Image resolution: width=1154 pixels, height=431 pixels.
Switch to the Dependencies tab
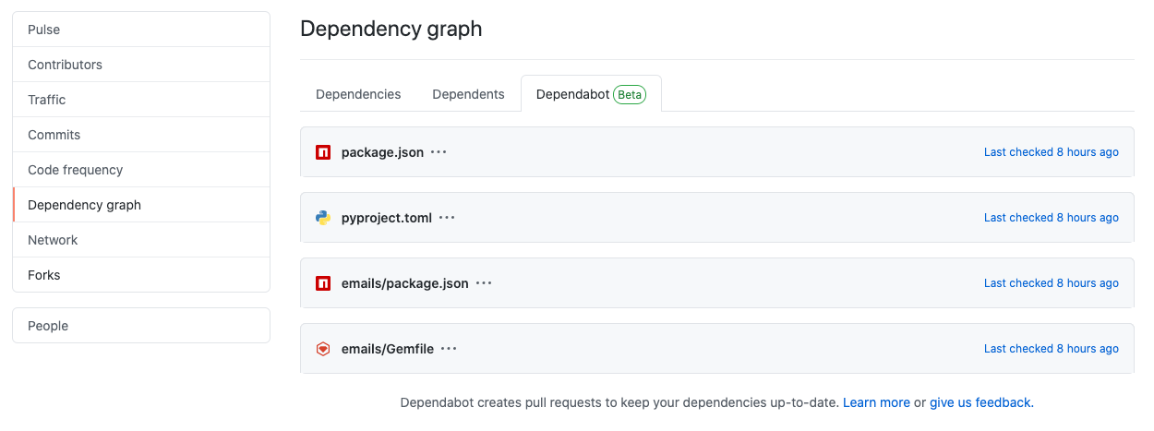358,94
